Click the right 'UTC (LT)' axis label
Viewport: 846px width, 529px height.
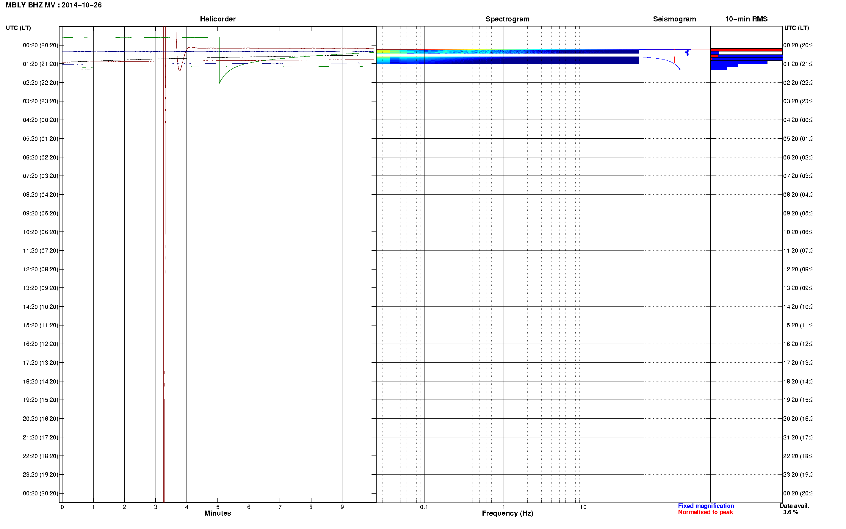click(x=796, y=28)
